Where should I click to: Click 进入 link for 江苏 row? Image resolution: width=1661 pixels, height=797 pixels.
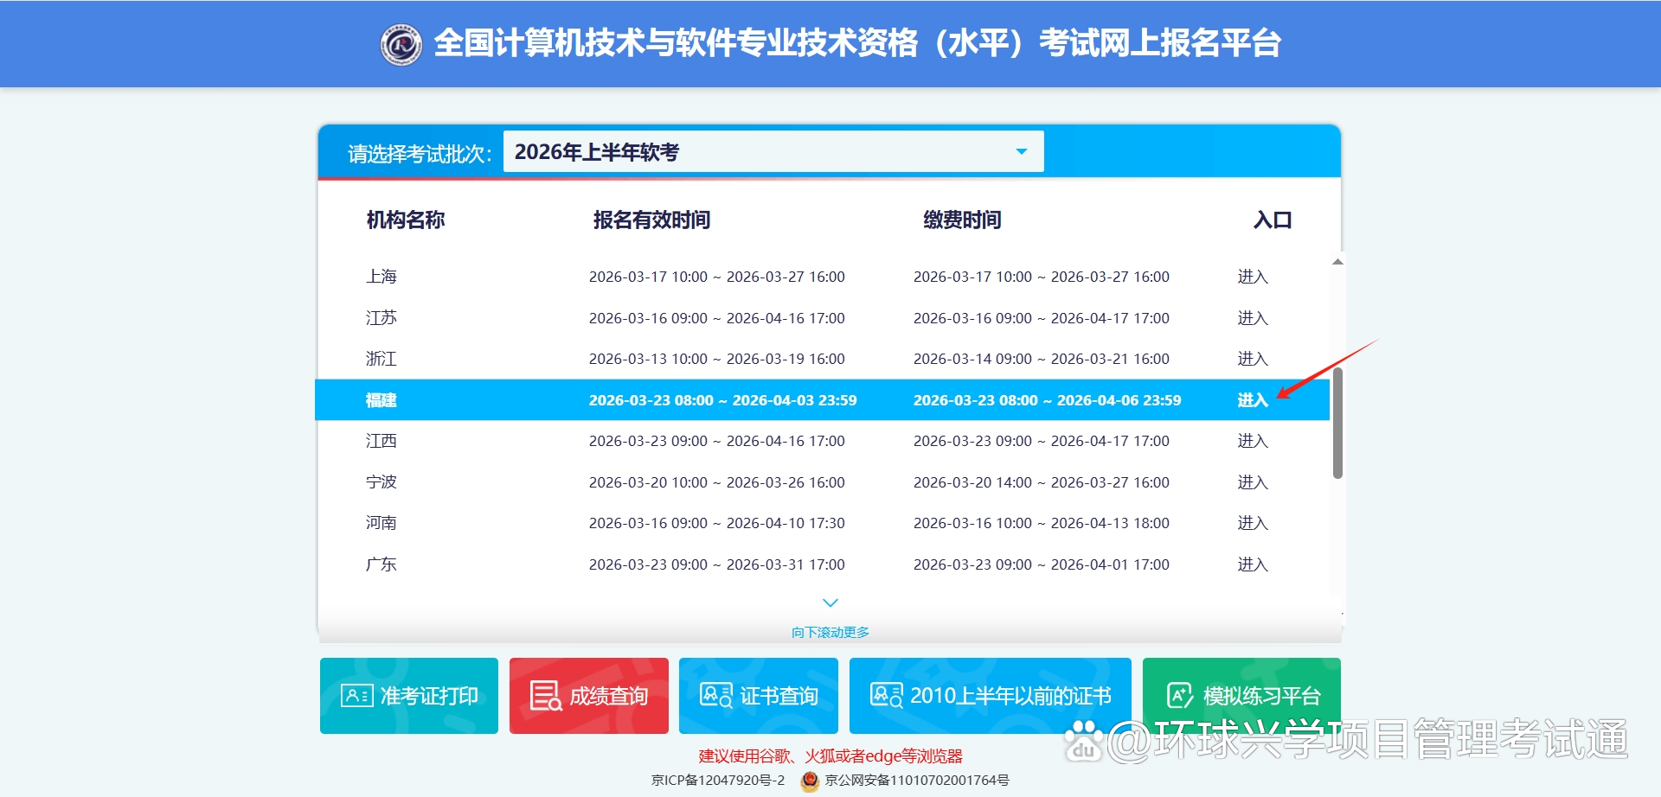coord(1252,318)
